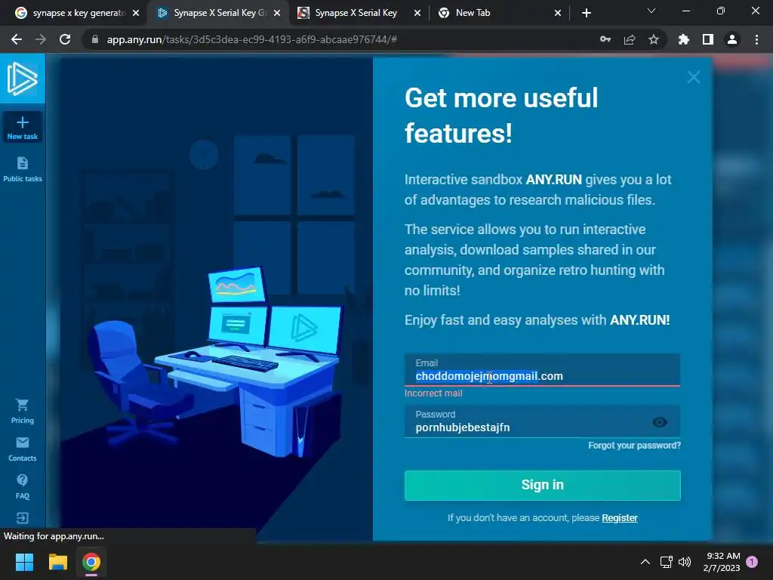Viewport: 773px width, 580px height.
Task: Click the app.any.run address bar URL
Action: pyautogui.click(x=251, y=39)
